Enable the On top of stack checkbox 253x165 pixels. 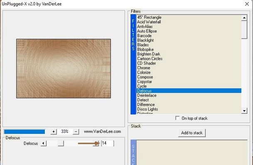point(177,118)
